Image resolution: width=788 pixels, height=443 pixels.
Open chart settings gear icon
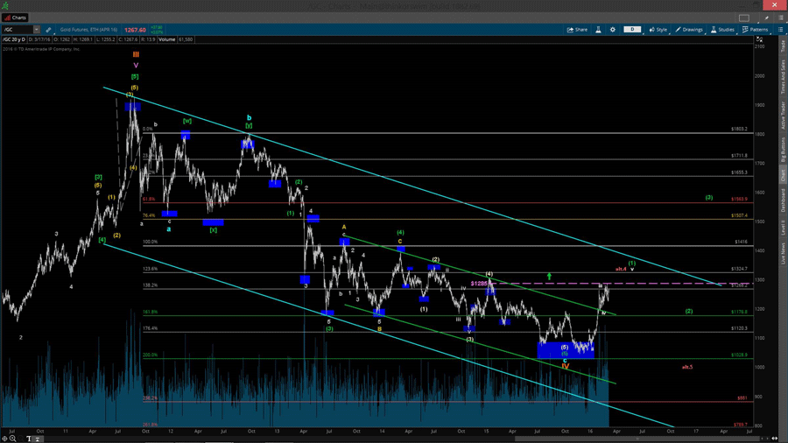click(613, 30)
